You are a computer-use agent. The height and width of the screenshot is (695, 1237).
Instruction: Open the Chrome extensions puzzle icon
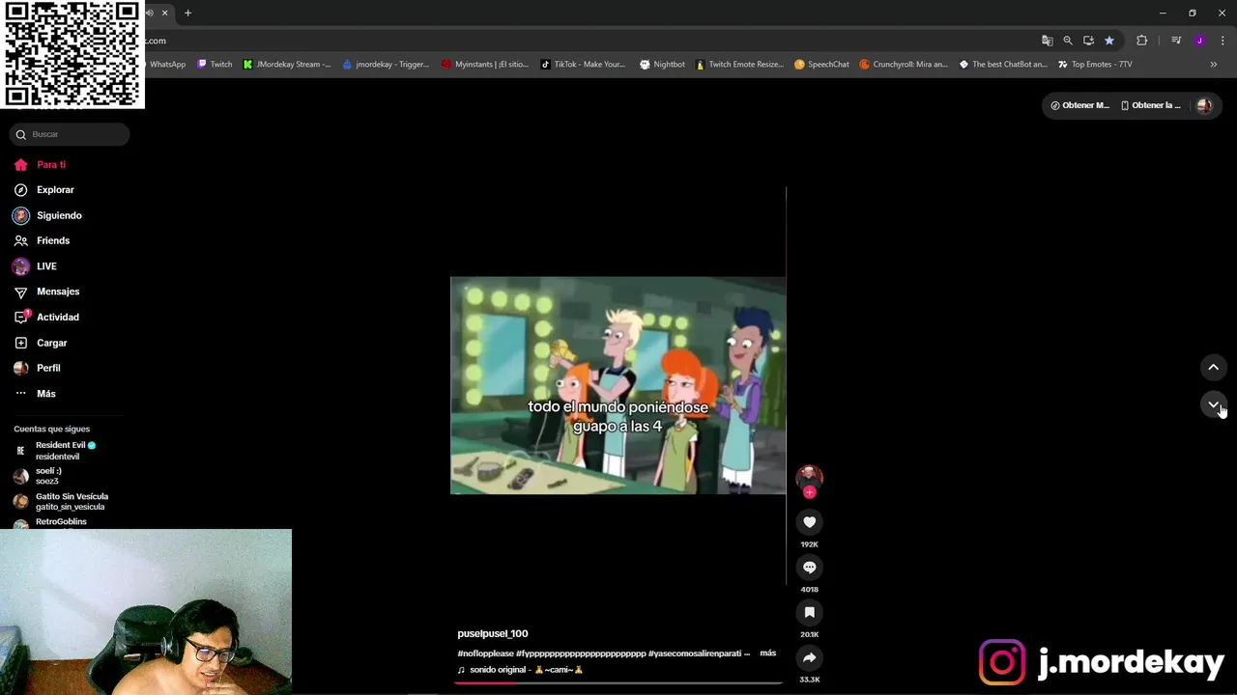tap(1142, 41)
